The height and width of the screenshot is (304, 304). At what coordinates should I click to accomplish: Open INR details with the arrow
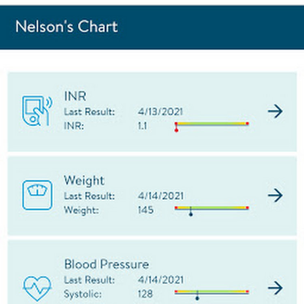coord(275,111)
